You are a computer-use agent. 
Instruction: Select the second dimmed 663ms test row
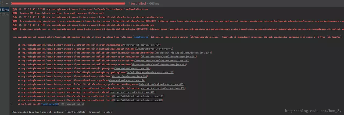(5, 14)
